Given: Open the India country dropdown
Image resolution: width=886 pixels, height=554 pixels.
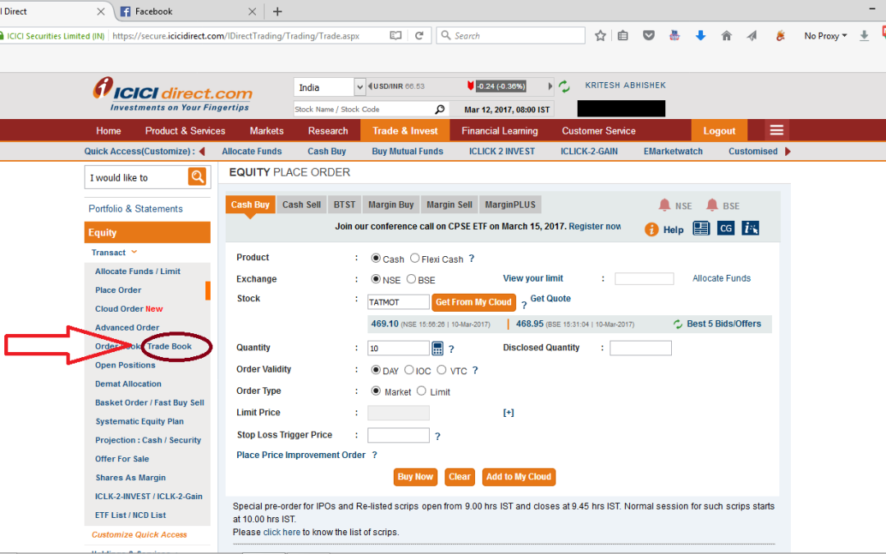Looking at the screenshot, I should 330,87.
